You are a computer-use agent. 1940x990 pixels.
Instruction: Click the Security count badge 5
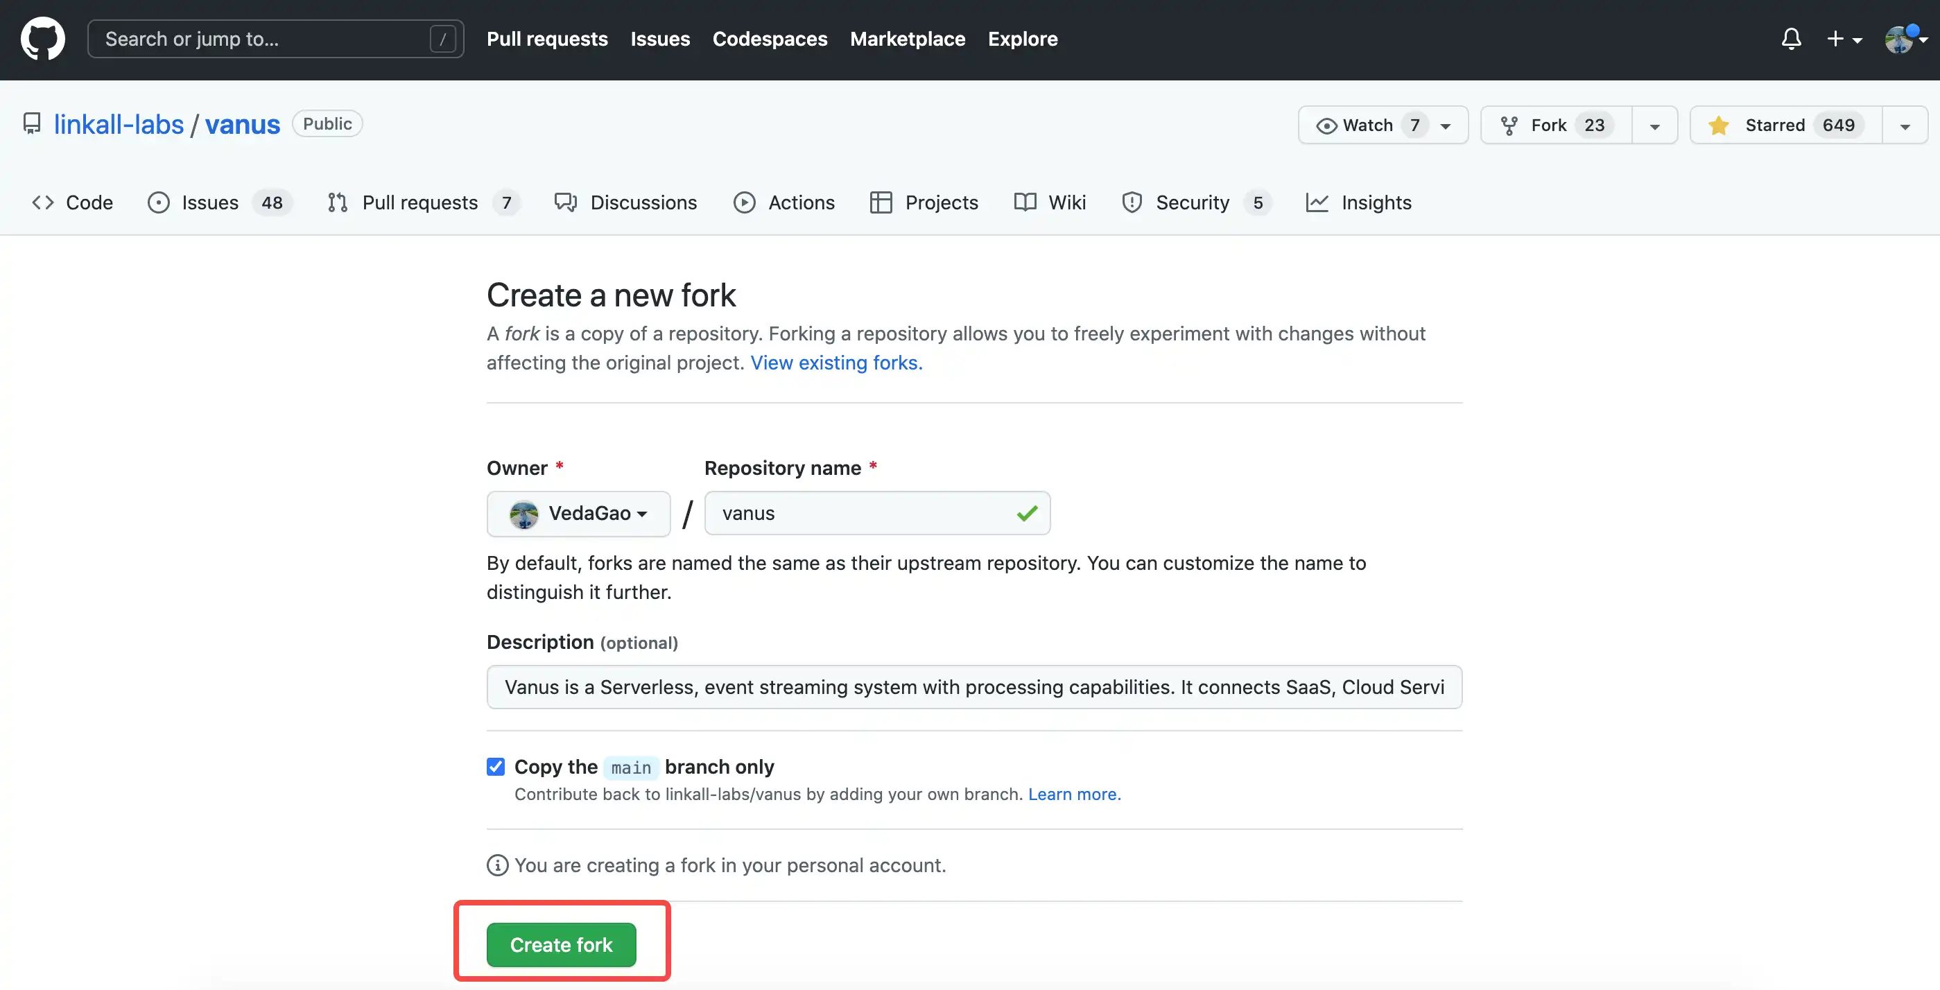pos(1258,202)
